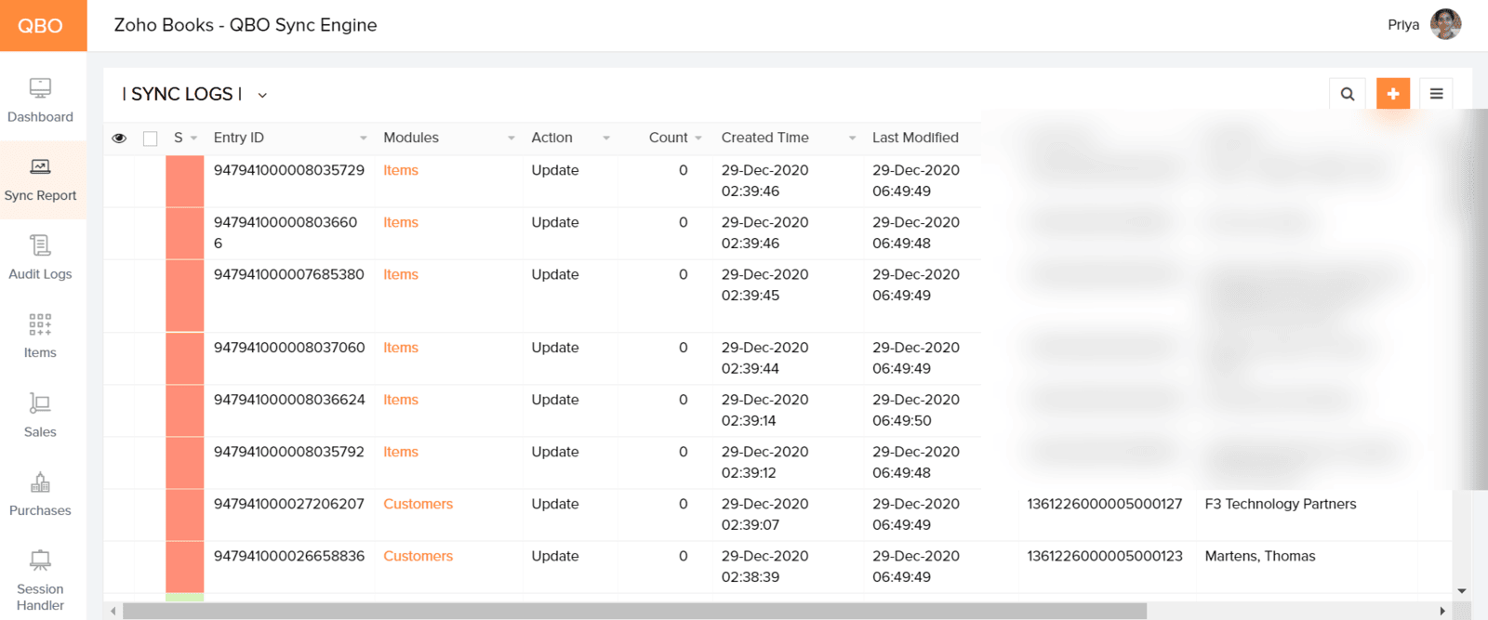Click horizontal scrollbar thumb under the table
Viewport: 1488px width, 620px height.
634,611
